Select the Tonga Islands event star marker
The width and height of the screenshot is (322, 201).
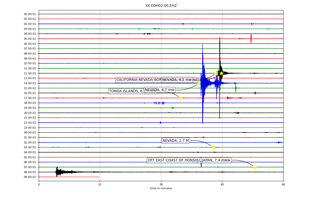[x=181, y=98]
